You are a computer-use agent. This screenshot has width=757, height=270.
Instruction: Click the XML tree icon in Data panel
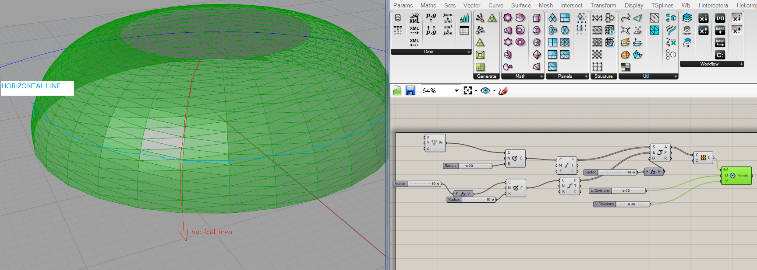[x=414, y=18]
